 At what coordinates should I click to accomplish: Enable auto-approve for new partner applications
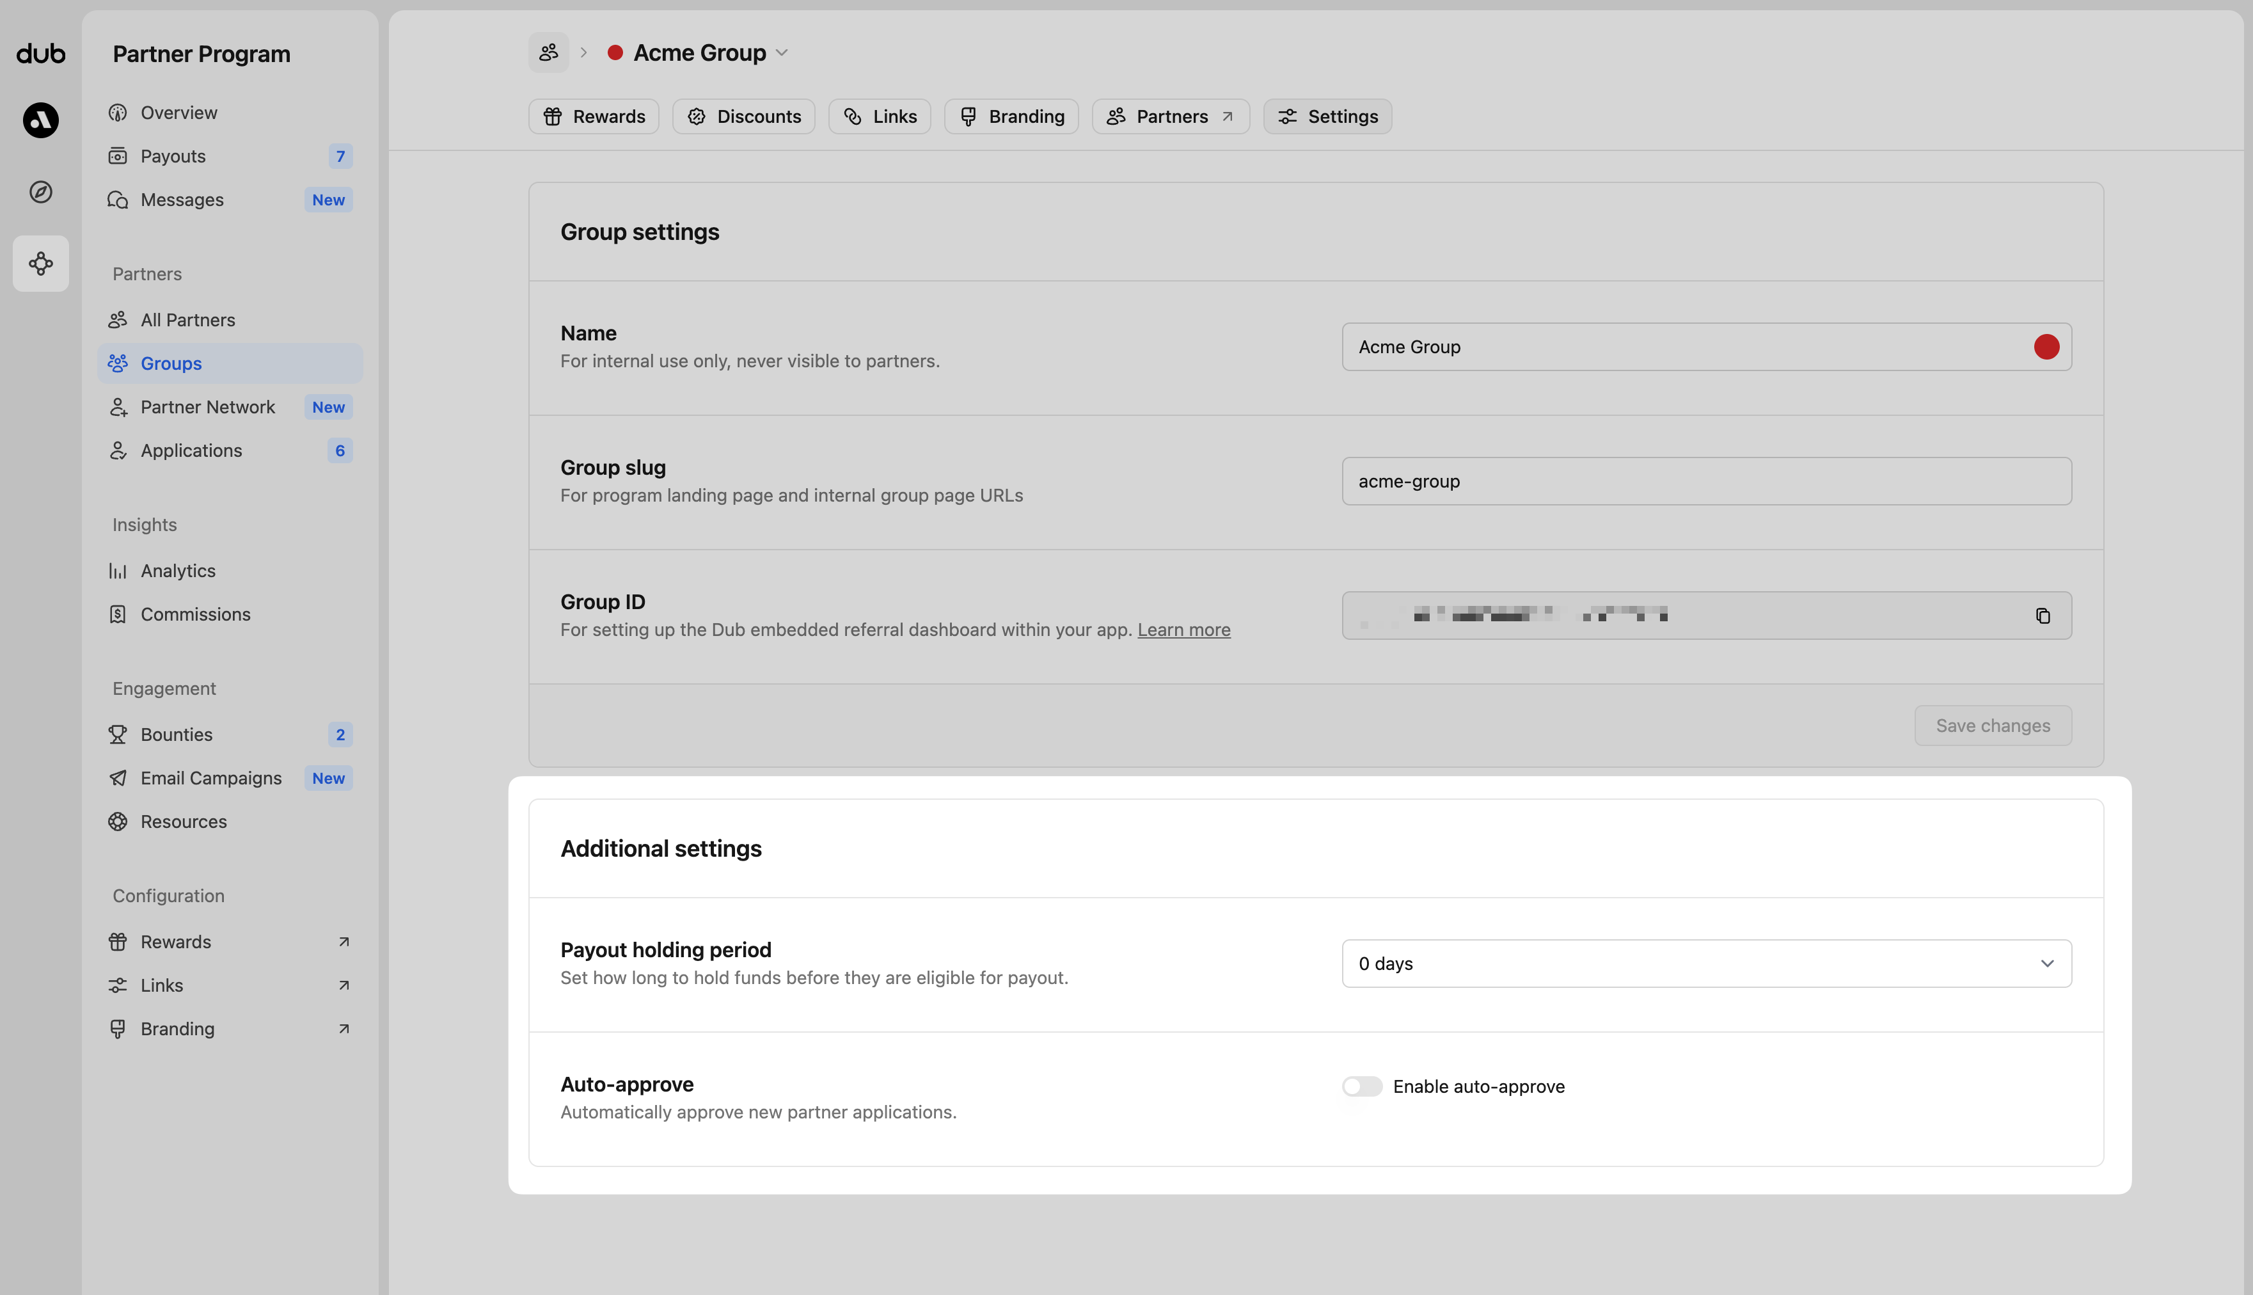[x=1361, y=1086]
